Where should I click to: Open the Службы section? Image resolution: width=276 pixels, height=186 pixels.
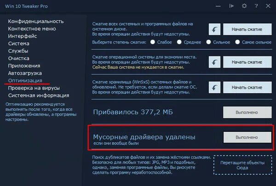click(x=18, y=51)
